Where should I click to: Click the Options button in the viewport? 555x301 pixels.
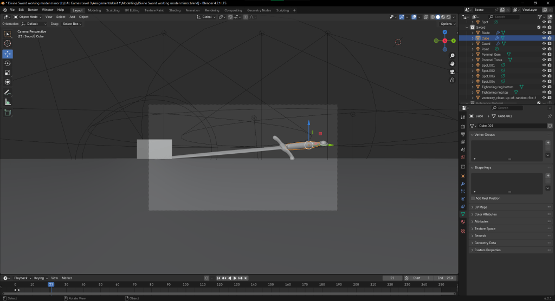point(447,24)
